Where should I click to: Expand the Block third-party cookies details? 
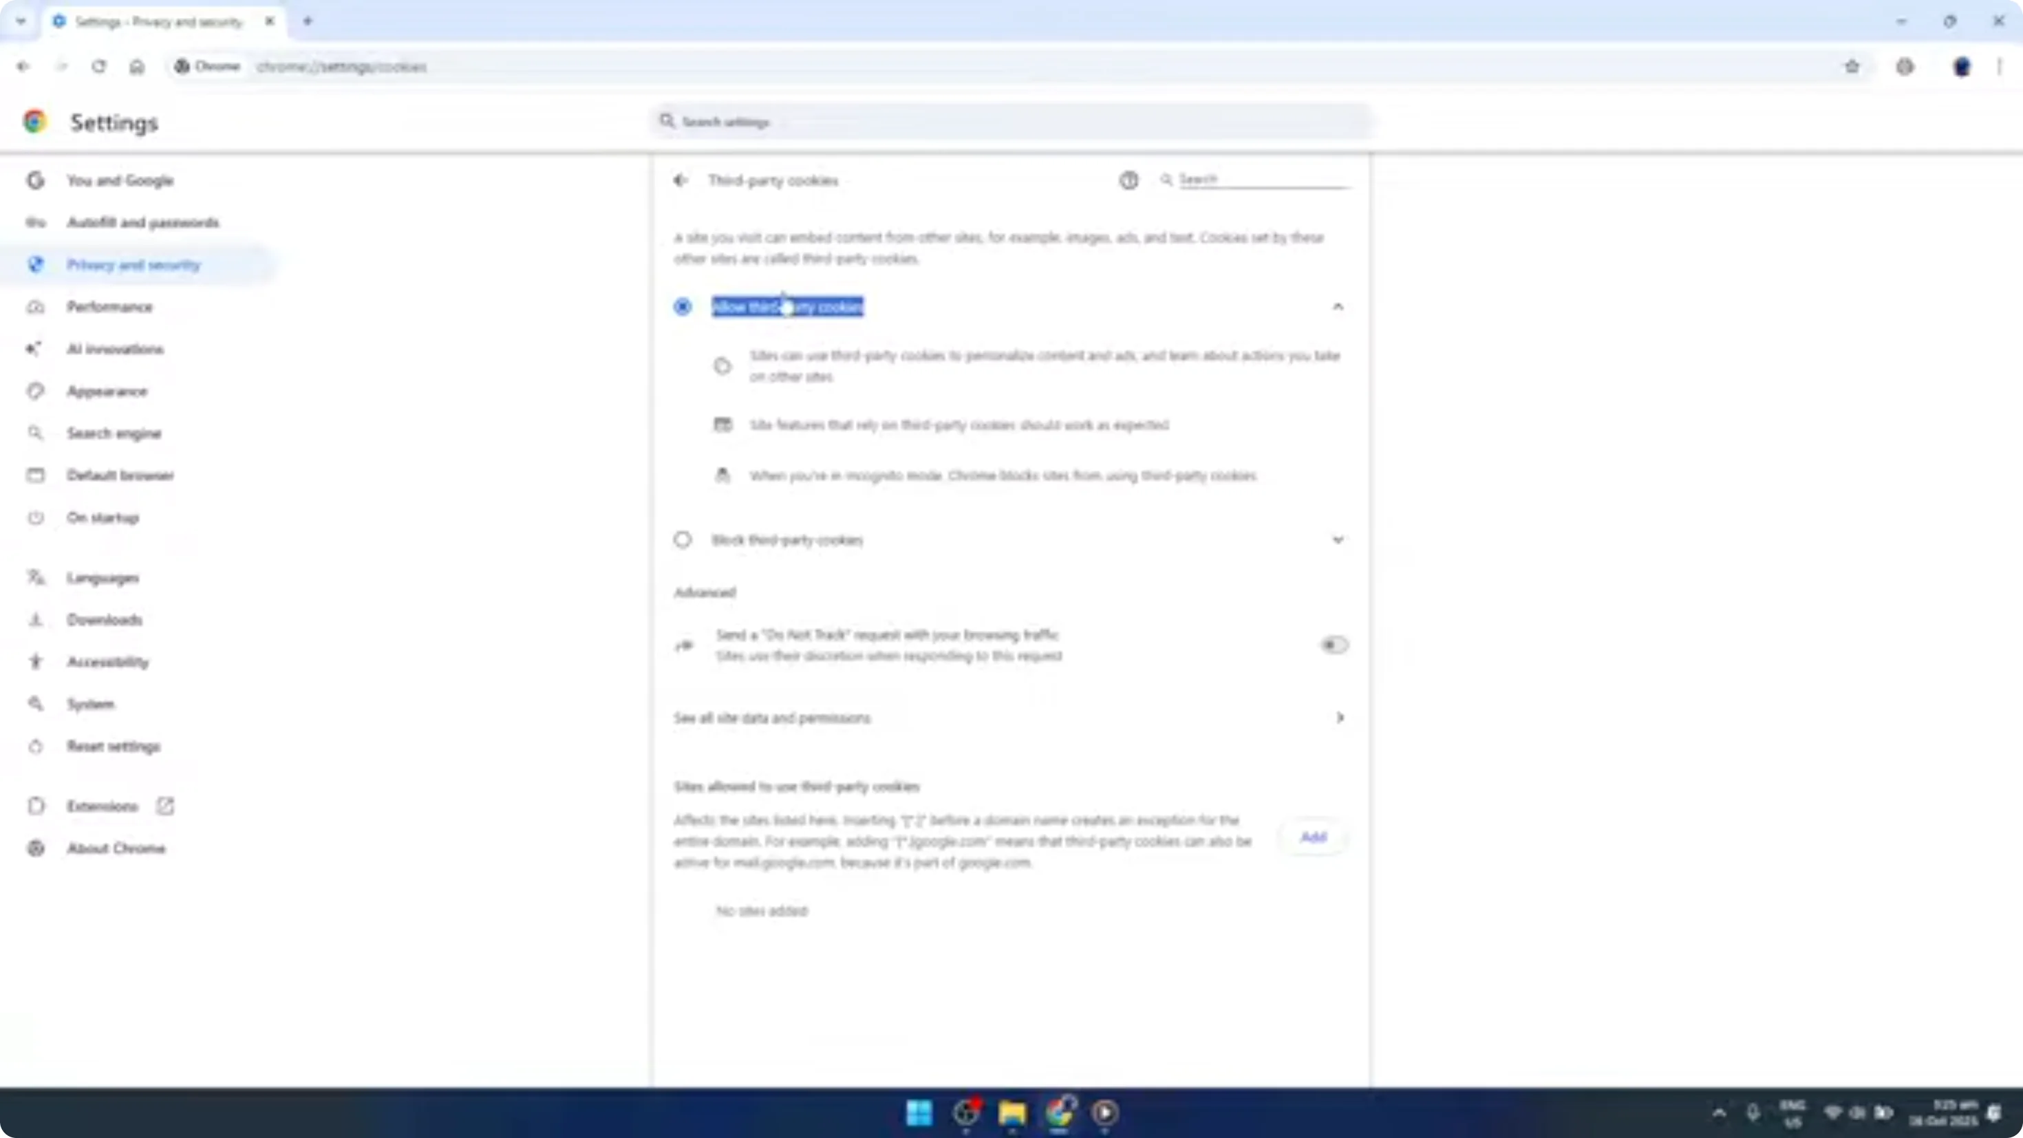[x=1338, y=539]
